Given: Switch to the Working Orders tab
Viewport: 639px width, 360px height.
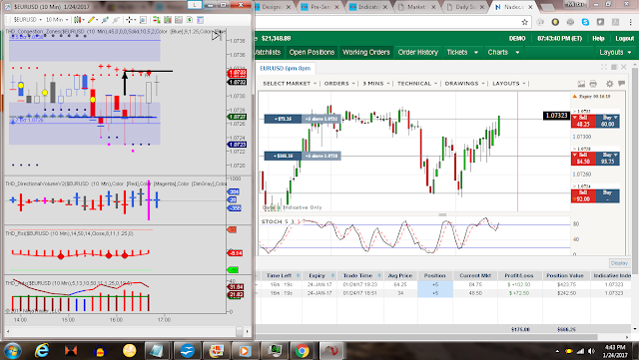Looking at the screenshot, I should [x=366, y=52].
